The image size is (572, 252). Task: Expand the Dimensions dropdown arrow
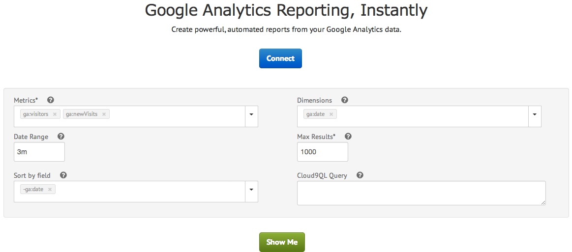[535, 114]
